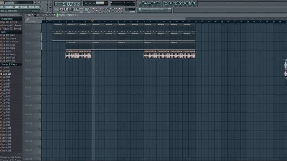Image resolution: width=287 pixels, height=161 pixels.
Task: Open the Line snap selector dropdown
Action: pos(130,9)
